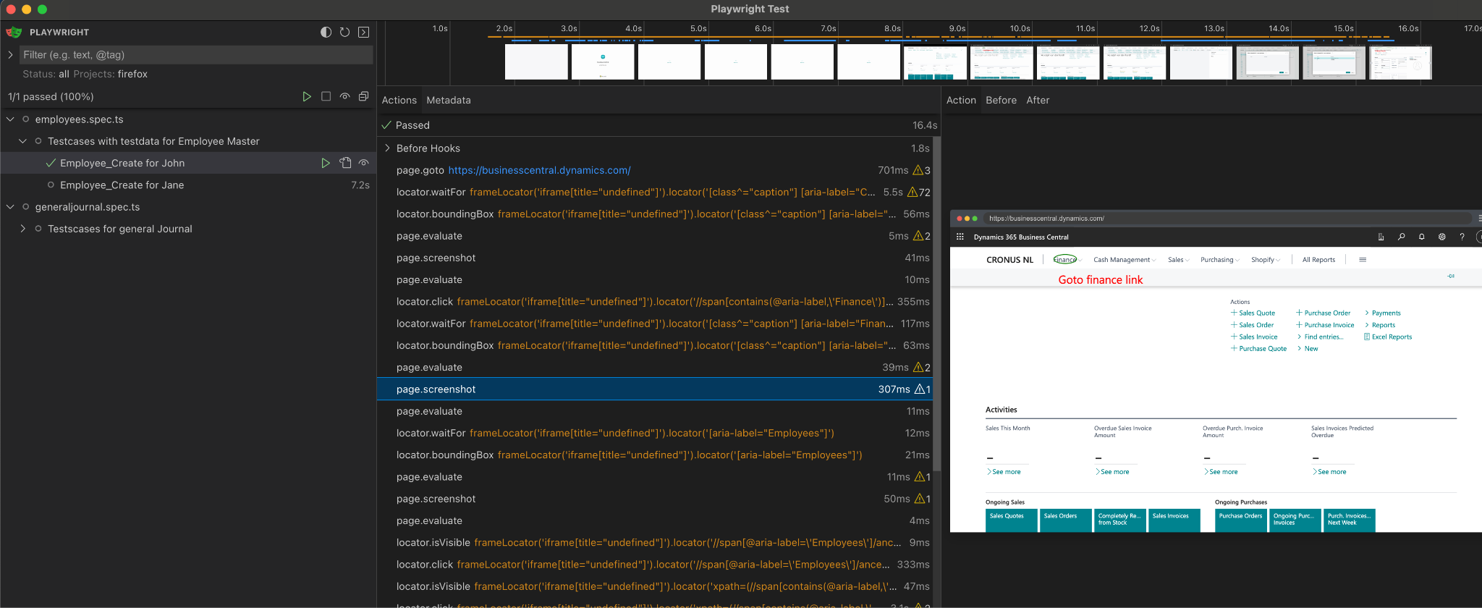1482x608 pixels.
Task: Click Excel Reports action with document icon
Action: coord(1388,337)
